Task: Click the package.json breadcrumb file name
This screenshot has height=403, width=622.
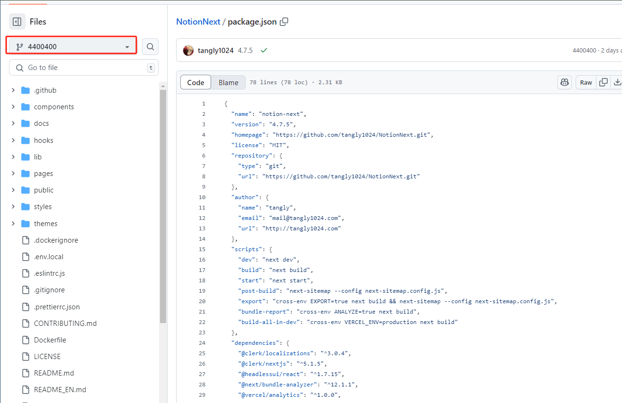Action: (252, 22)
